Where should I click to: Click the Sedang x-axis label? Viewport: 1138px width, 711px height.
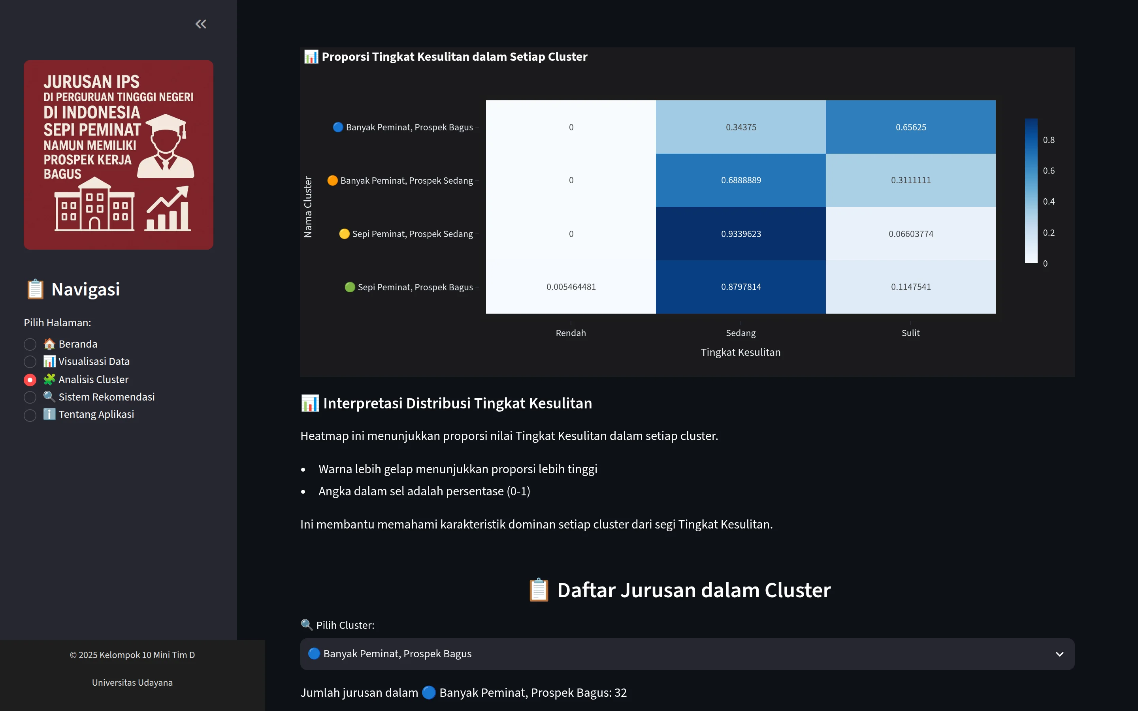point(740,333)
